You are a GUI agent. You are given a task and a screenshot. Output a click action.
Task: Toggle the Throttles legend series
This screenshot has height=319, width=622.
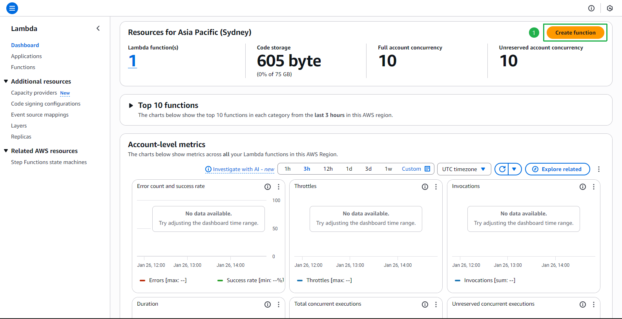(325, 280)
